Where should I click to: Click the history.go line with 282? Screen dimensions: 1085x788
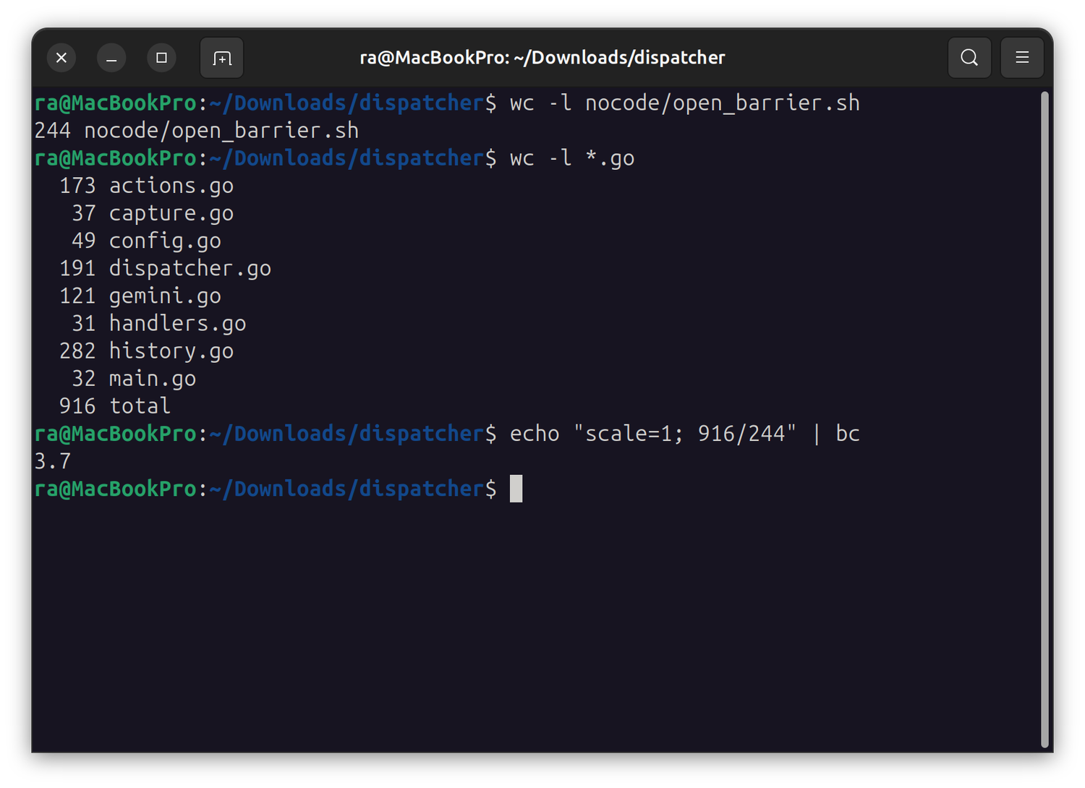[146, 351]
